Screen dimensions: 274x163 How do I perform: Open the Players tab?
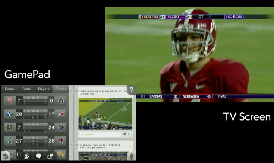coord(43,89)
